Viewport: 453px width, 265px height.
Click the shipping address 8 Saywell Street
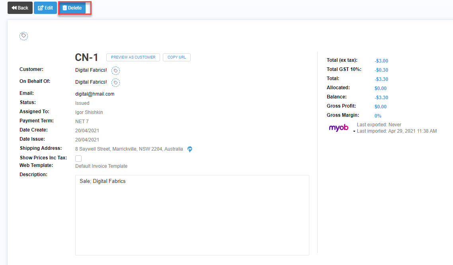(x=129, y=149)
